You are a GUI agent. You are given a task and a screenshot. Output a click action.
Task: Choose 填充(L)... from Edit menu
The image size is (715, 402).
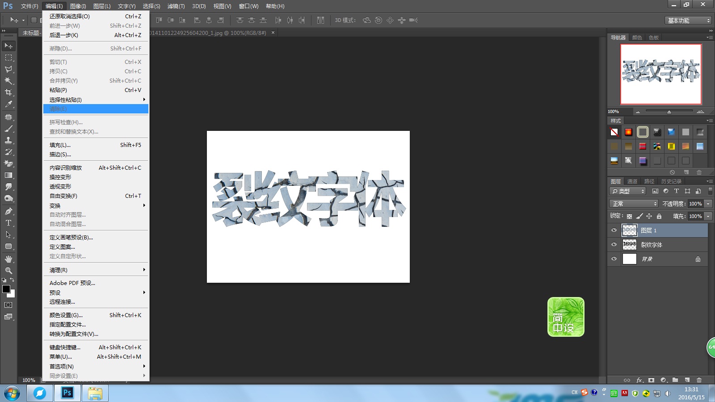point(96,145)
